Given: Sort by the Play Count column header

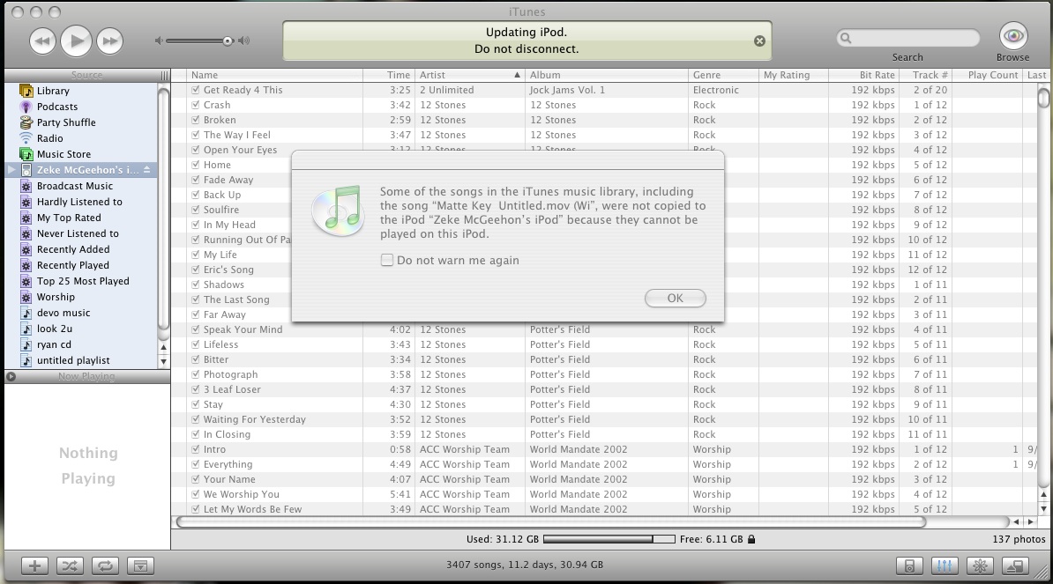Looking at the screenshot, I should [x=989, y=75].
